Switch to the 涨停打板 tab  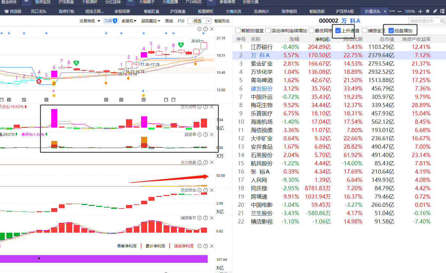coord(67,11)
